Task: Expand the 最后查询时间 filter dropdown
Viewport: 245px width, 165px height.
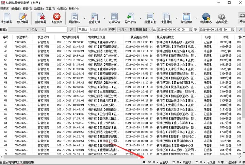Action: [x=150, y=30]
